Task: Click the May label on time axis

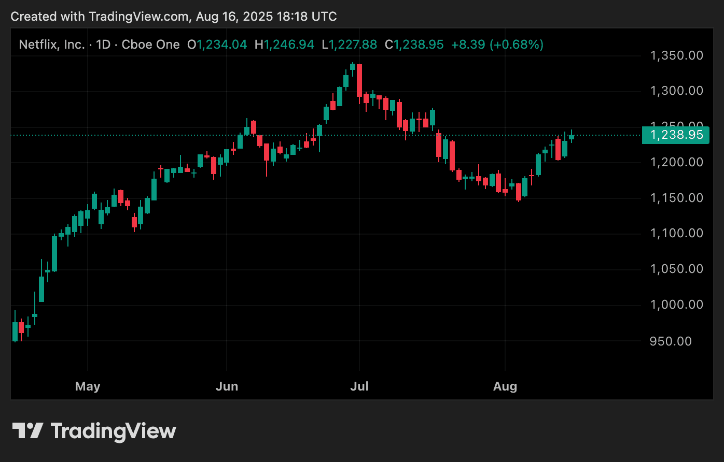Action: pyautogui.click(x=88, y=386)
